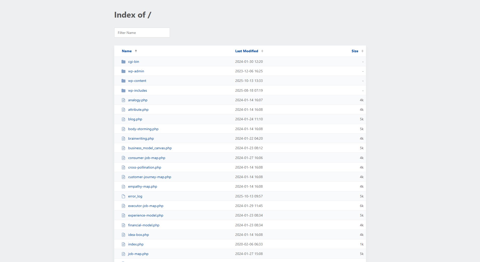Sort listing by the Size header text
480x262 pixels.
pos(355,51)
